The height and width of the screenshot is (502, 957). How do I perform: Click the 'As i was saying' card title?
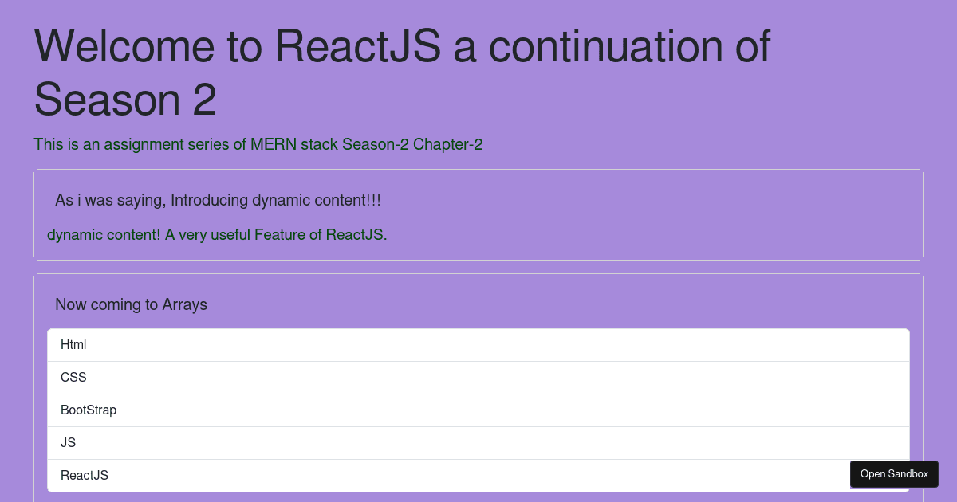pyautogui.click(x=110, y=200)
